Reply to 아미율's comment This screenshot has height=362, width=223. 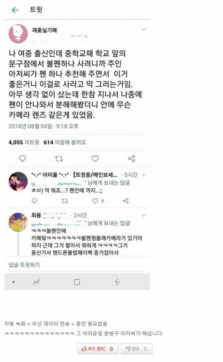click(x=34, y=201)
